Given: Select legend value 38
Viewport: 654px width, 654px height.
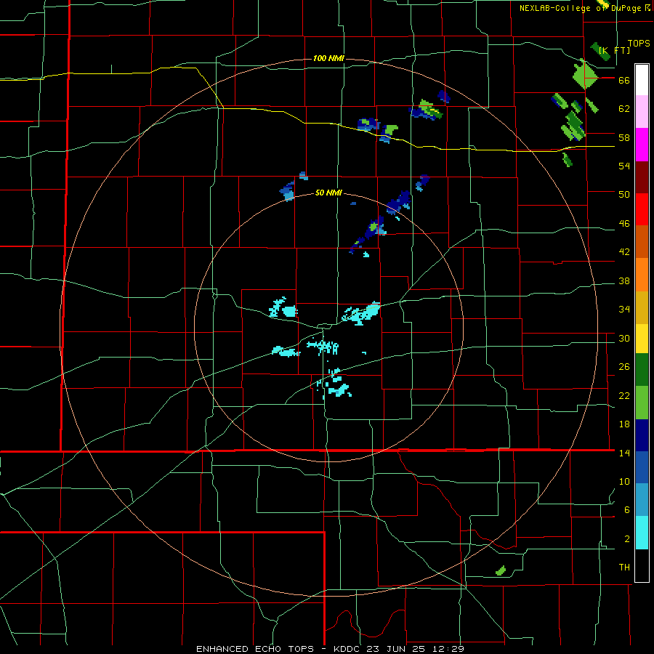Looking at the screenshot, I should tap(624, 281).
